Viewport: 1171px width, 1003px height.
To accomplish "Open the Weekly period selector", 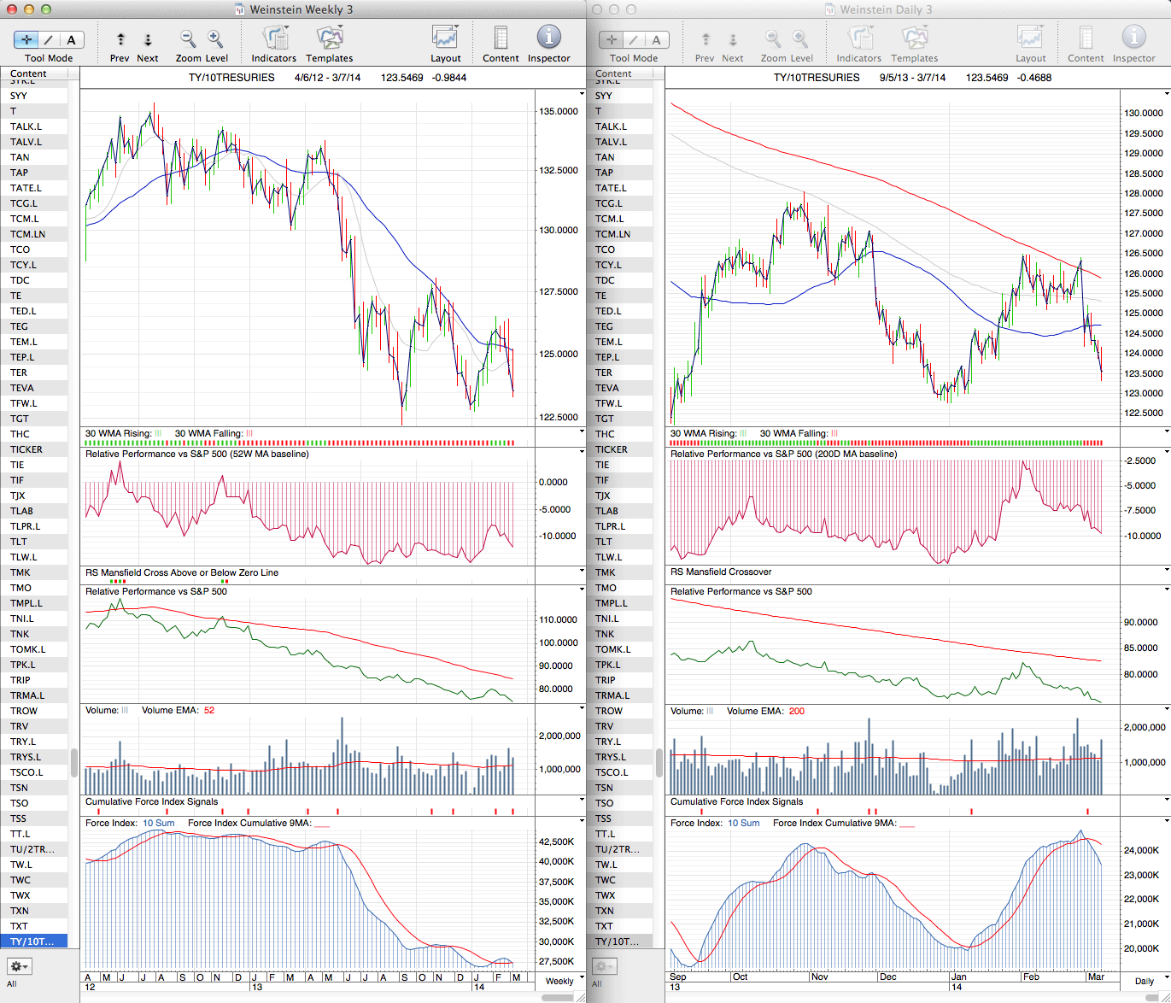I will tap(560, 981).
